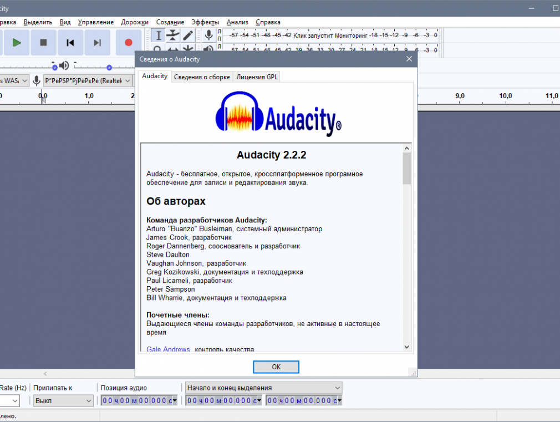Switch to the Сведения о сборке tab

click(x=202, y=77)
